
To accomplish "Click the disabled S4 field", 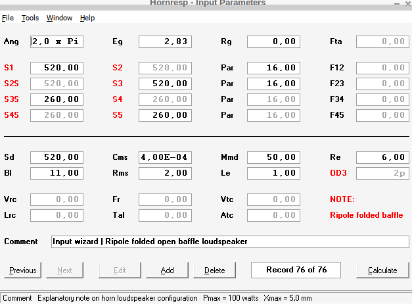I will 166,99.
